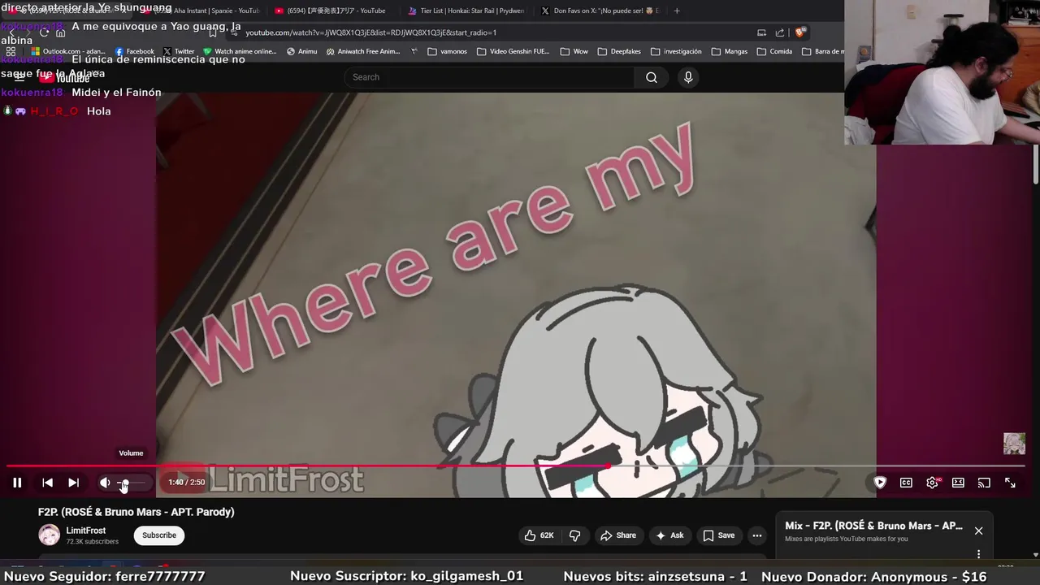The image size is (1040, 585).
Task: Expand Comida bookmarks folder
Action: coord(774,51)
